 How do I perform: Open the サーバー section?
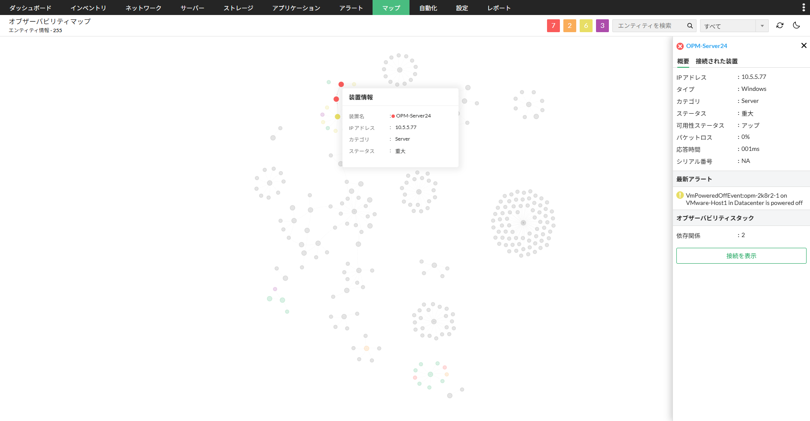pos(193,8)
